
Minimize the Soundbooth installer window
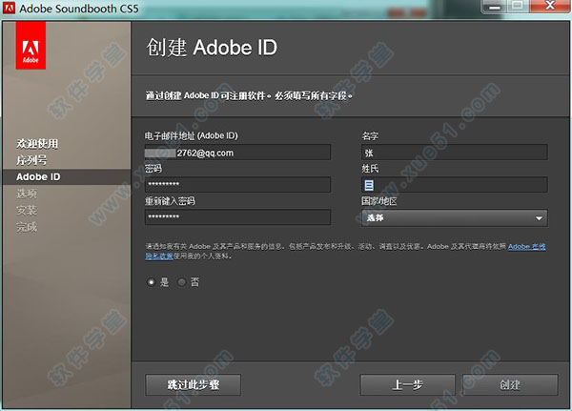point(494,7)
